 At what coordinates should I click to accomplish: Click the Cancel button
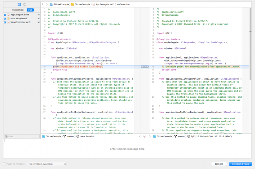tap(219, 164)
